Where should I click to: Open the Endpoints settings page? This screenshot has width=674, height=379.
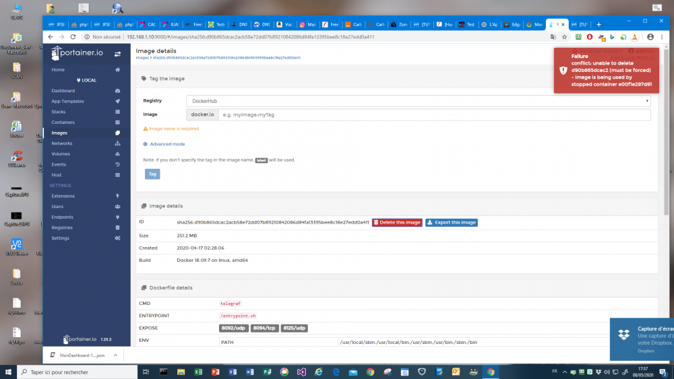(63, 217)
